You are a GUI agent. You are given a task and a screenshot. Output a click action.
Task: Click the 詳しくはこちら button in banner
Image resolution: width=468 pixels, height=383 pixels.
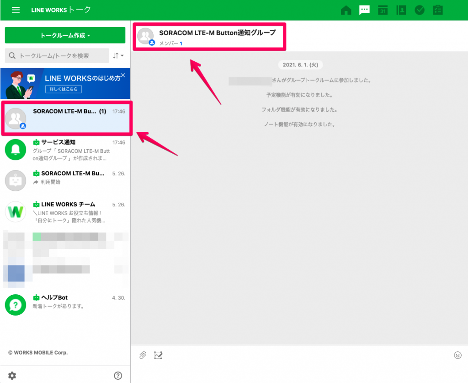tap(63, 89)
